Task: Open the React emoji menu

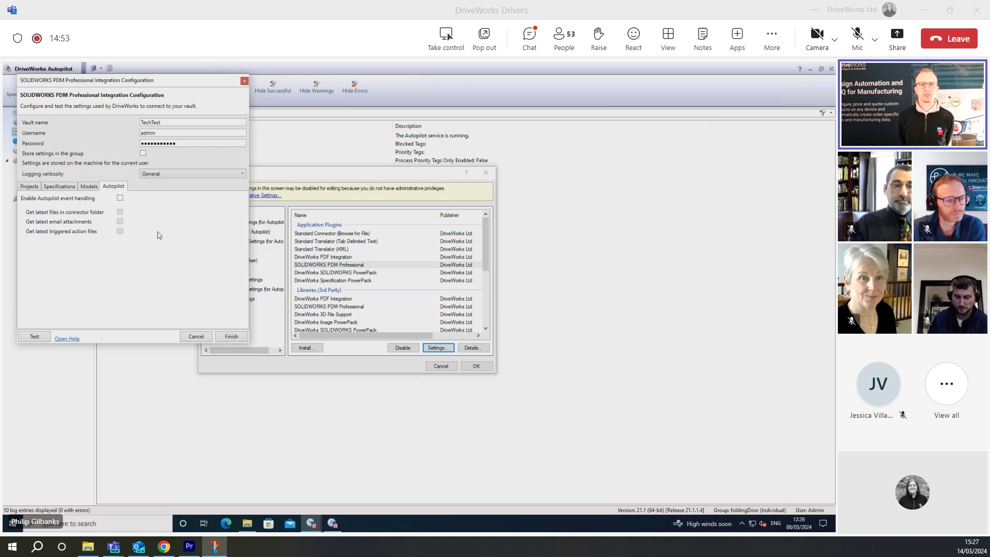Action: click(633, 39)
